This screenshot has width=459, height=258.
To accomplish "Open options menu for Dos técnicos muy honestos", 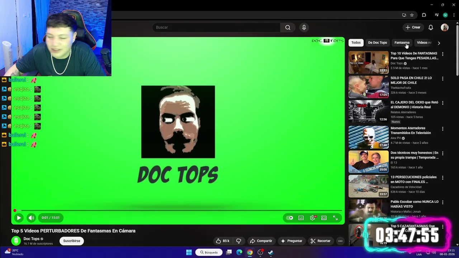I will [443, 153].
